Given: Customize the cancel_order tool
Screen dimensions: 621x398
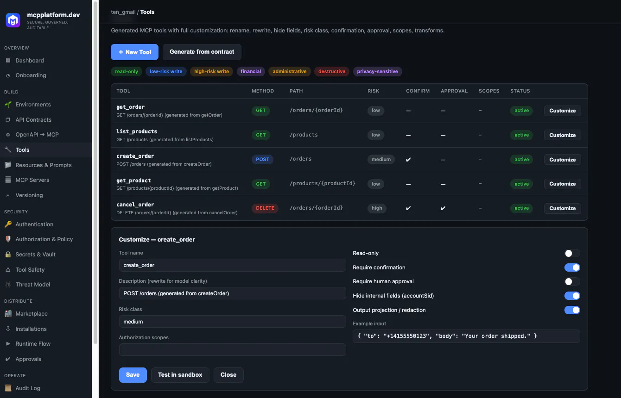Looking at the screenshot, I should point(562,208).
